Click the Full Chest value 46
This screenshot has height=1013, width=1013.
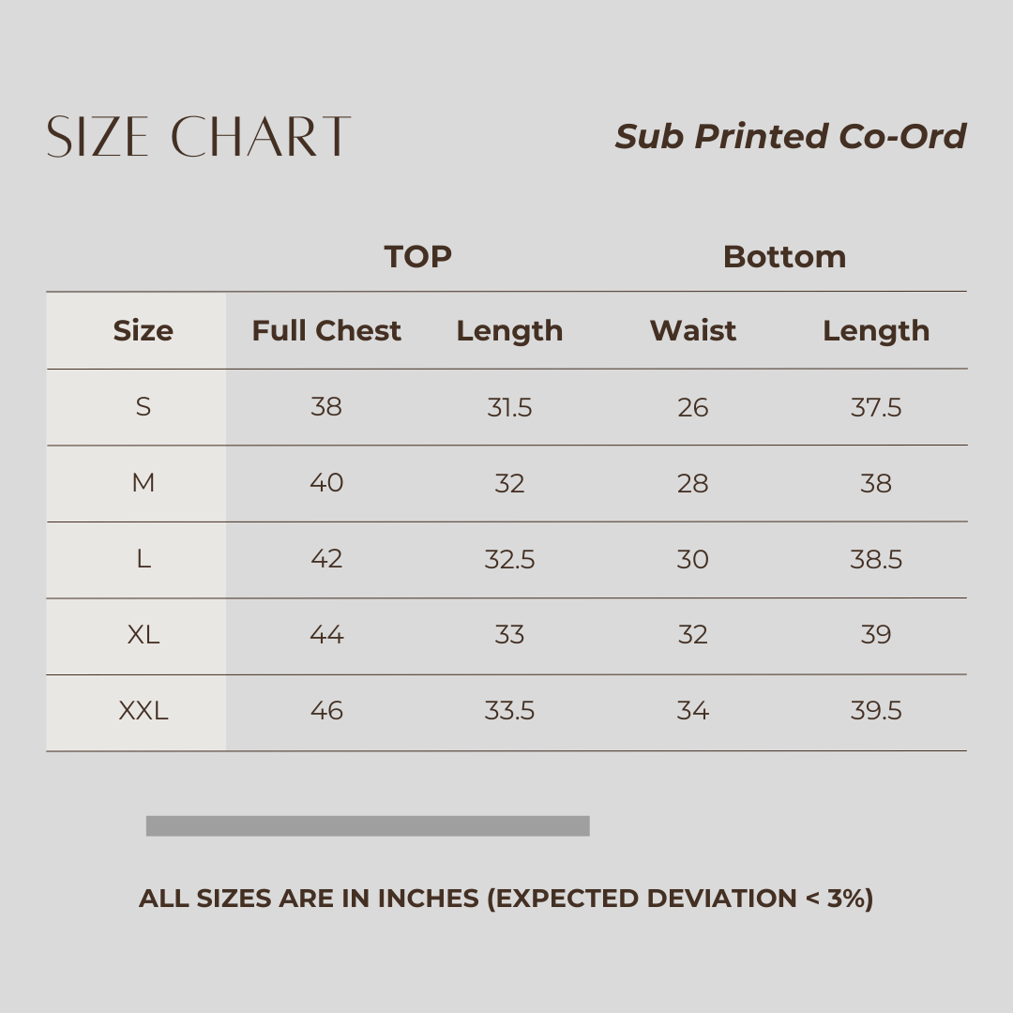(326, 711)
